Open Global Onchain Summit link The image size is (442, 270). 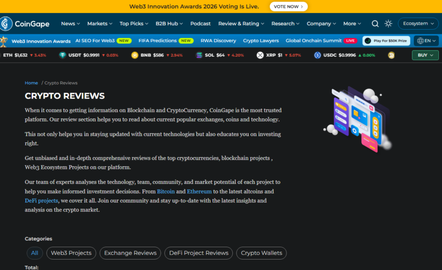point(314,40)
